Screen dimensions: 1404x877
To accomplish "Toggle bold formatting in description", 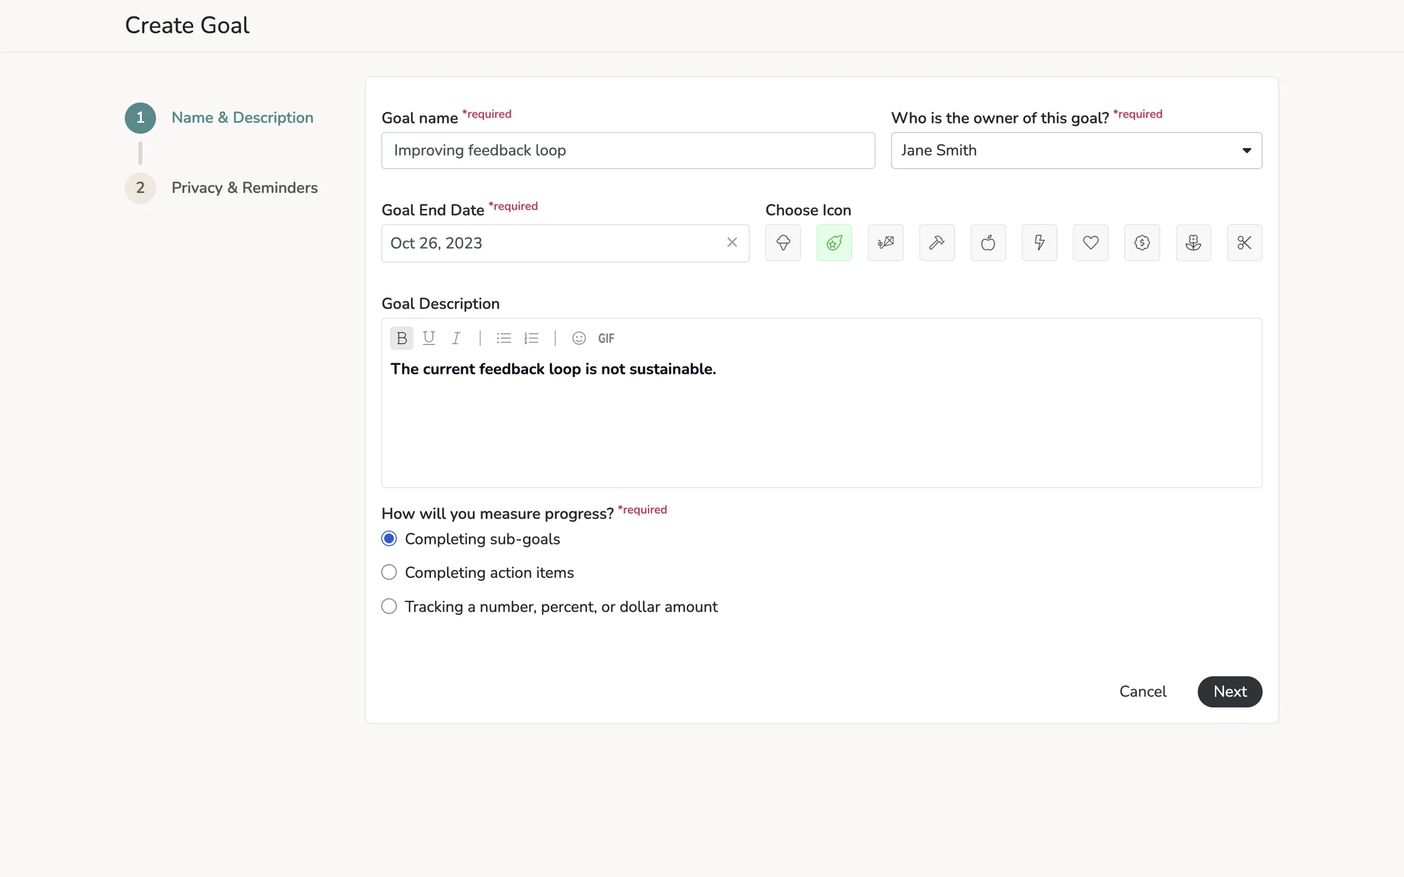I will pyautogui.click(x=401, y=338).
